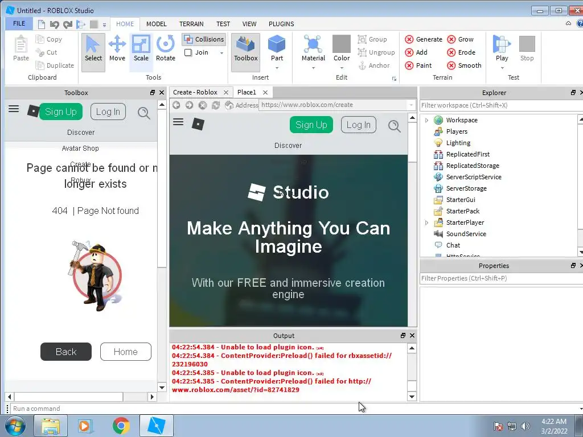The height and width of the screenshot is (437, 583).
Task: Click Log In in the Toolbox panel
Action: click(108, 112)
